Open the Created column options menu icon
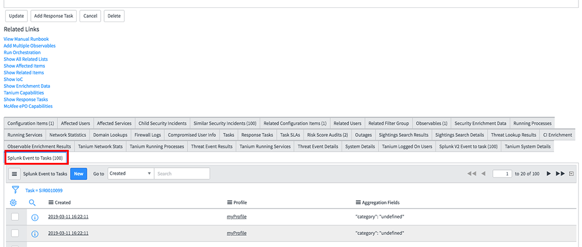This screenshot has width=582, height=247. pos(51,203)
